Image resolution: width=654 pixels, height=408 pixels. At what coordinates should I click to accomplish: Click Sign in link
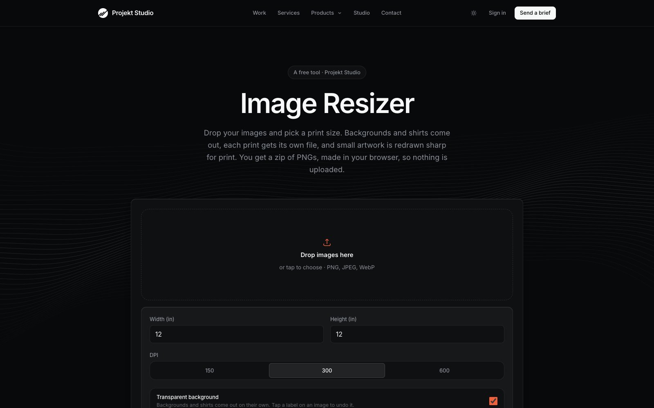pos(497,13)
